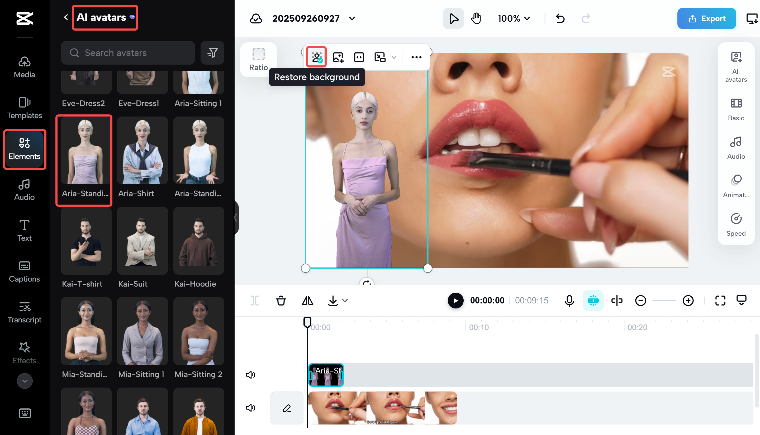Click the fit-frame icon in floating toolbar

[x=359, y=57]
